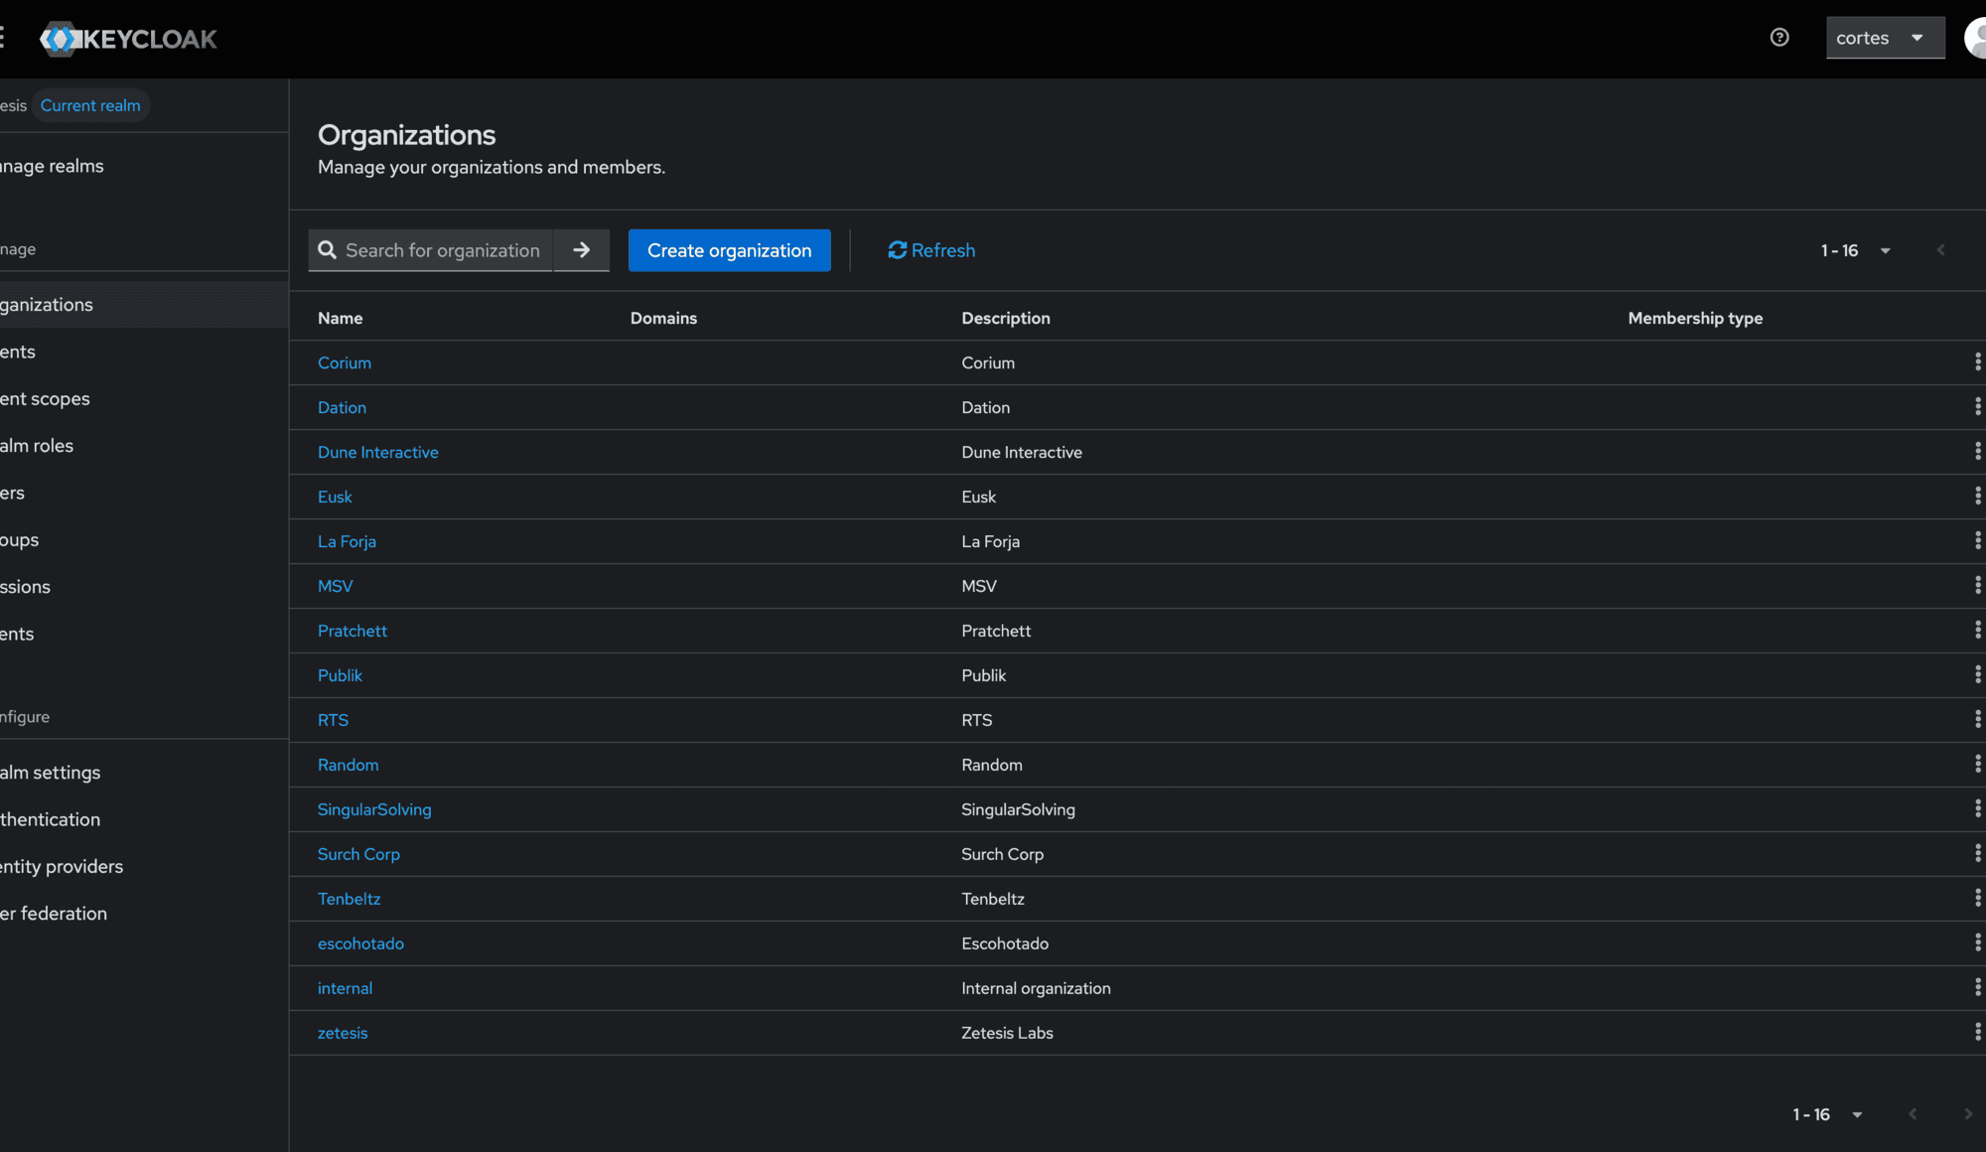Screen dimensions: 1986x1152
Task: Go to next page in bottom pagination
Action: [1968, 1114]
